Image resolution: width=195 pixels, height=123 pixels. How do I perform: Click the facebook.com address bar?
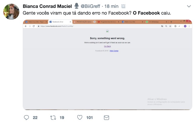(x=91, y=26)
